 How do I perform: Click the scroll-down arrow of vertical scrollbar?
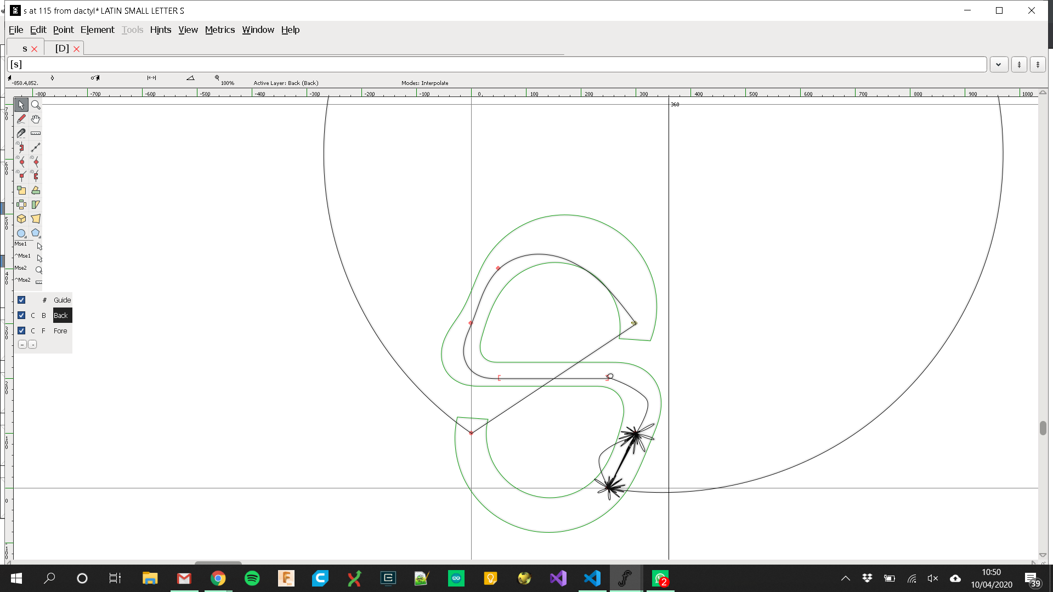(1043, 555)
